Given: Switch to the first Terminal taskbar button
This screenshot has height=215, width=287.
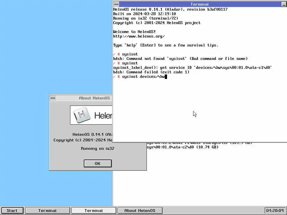Looking at the screenshot, I should click(x=48, y=211).
